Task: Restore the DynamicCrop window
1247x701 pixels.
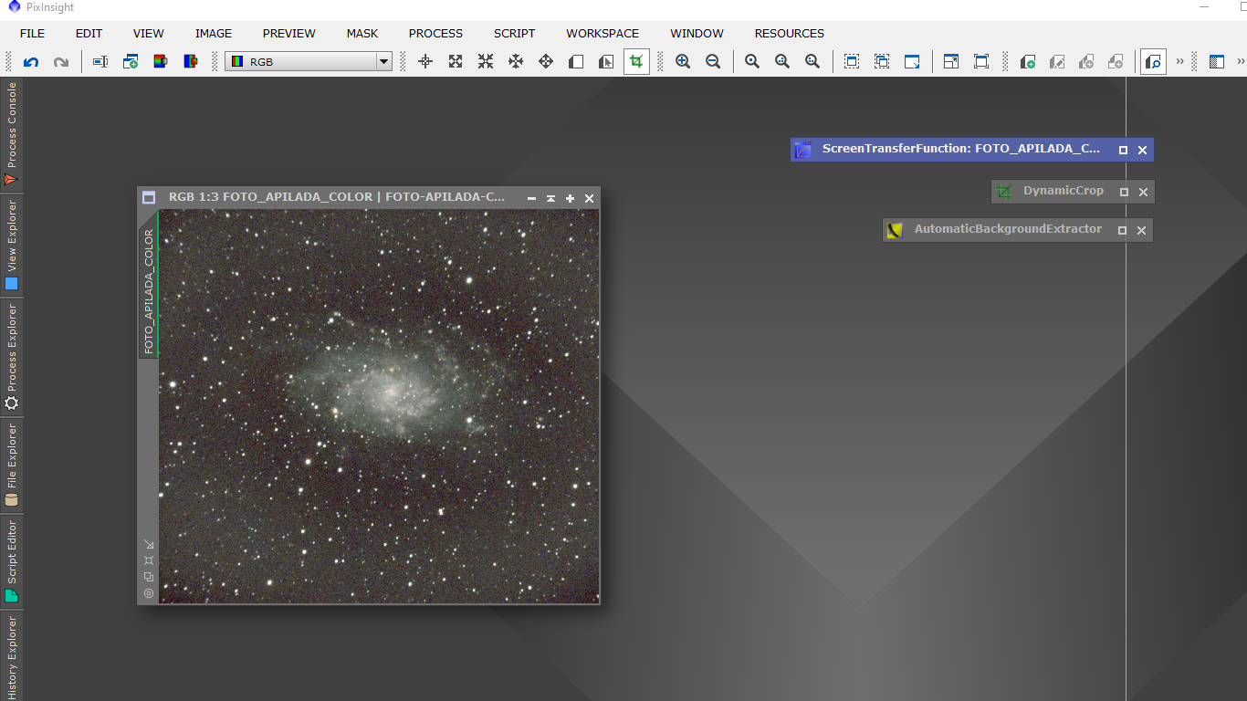Action: click(x=1124, y=193)
